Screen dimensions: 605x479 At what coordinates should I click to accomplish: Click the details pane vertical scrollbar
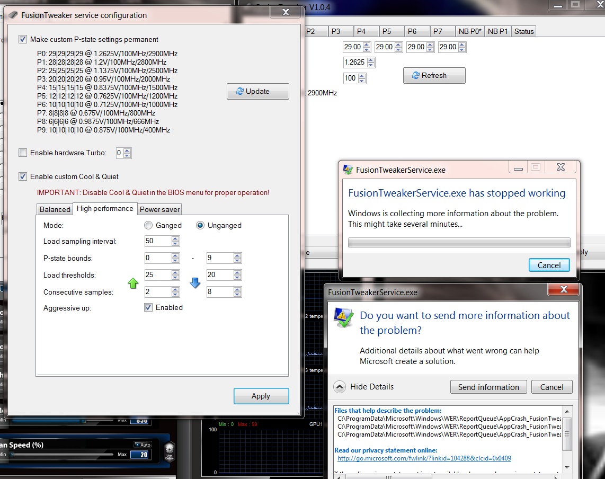[x=567, y=439]
